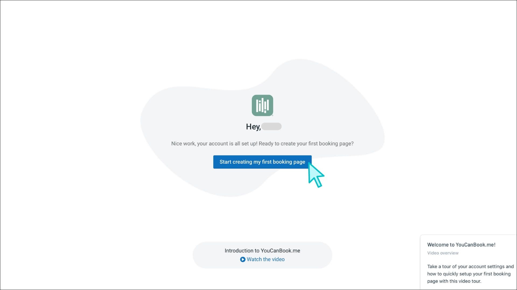The height and width of the screenshot is (290, 517).
Task: Click the green YouCanBook.me logo icon
Action: pyautogui.click(x=262, y=105)
